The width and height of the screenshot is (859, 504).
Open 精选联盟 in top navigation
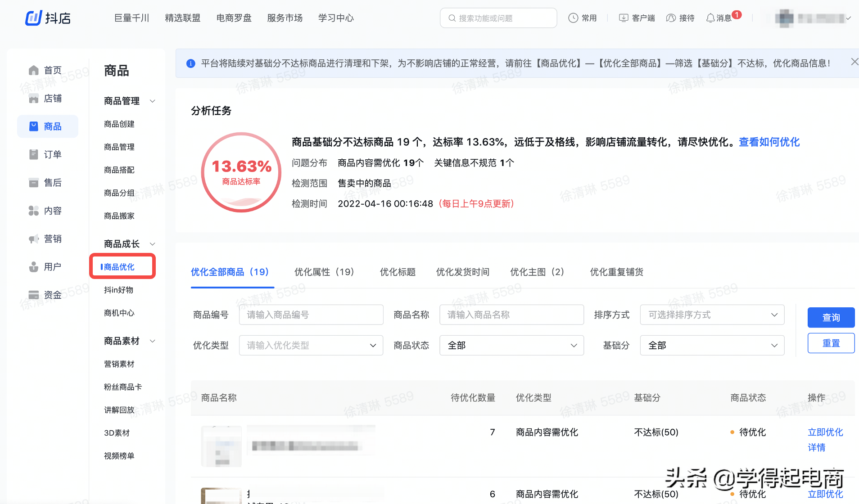[x=183, y=18]
